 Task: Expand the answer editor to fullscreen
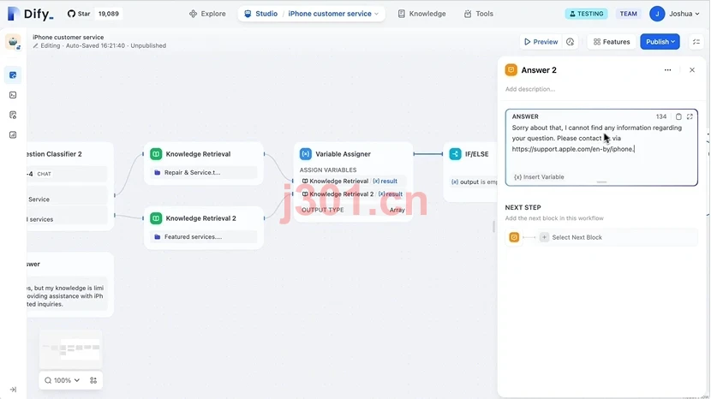point(690,116)
